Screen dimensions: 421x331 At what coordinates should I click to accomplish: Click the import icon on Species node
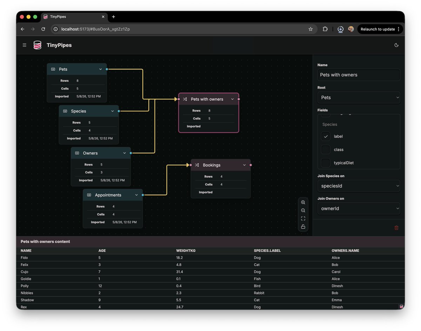pos(65,111)
